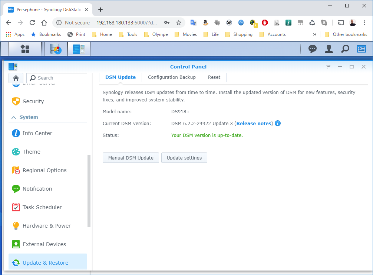Image resolution: width=373 pixels, height=275 pixels.
Task: Click the Chrome address bar URL
Action: [127, 23]
